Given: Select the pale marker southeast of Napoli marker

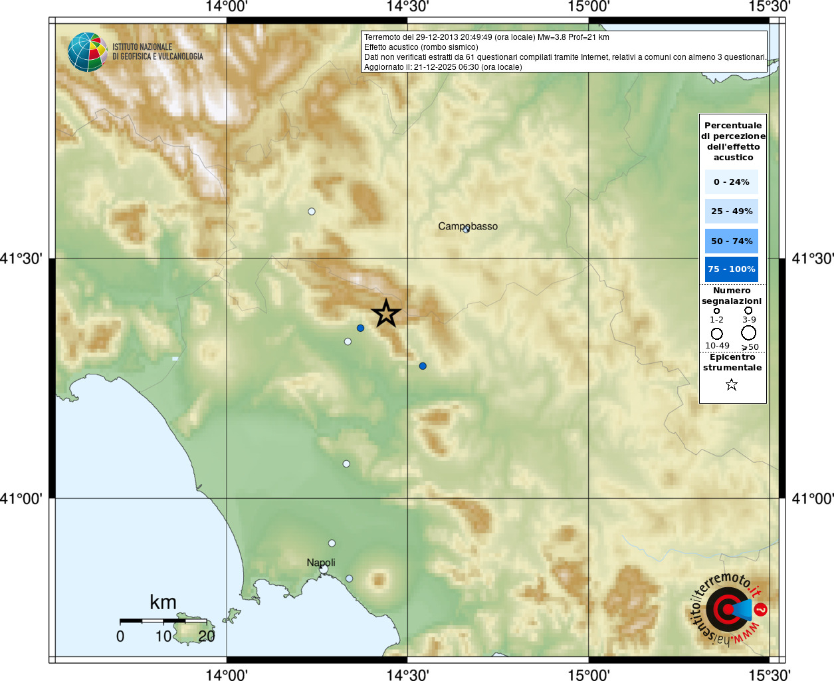Looking at the screenshot, I should click(349, 578).
